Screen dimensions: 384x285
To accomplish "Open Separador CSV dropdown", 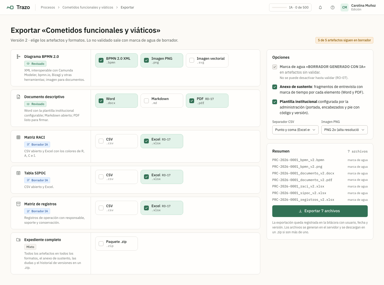I will click(295, 130).
